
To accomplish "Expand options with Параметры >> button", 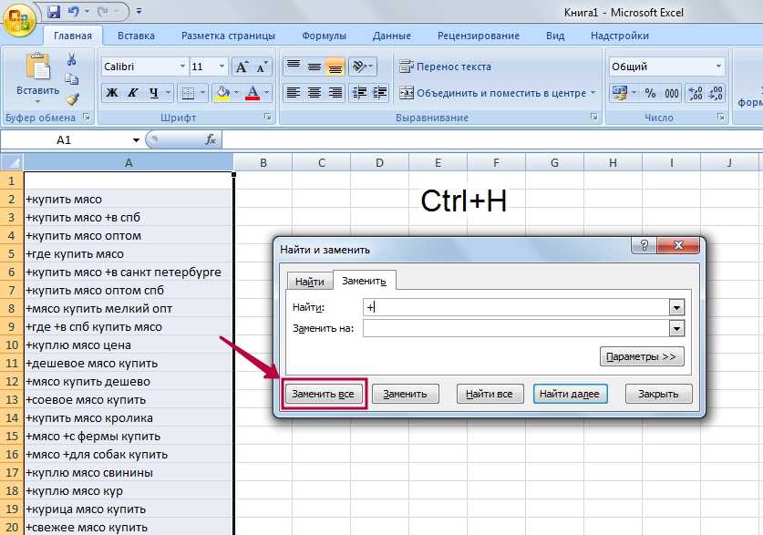I will point(642,356).
